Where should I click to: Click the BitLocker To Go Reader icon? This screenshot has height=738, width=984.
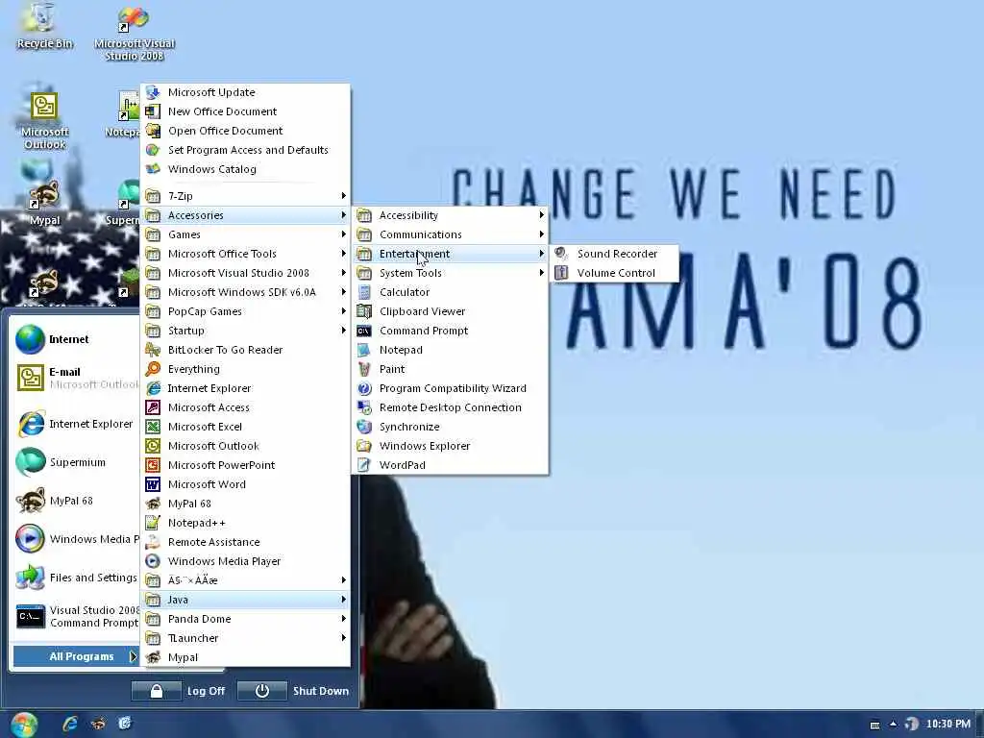coord(153,350)
